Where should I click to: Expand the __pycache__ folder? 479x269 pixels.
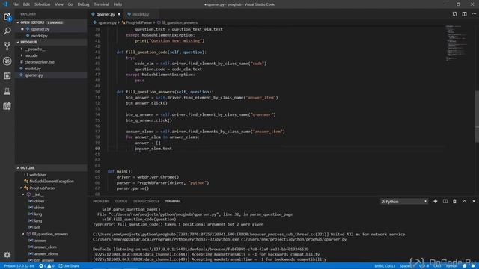click(22, 49)
